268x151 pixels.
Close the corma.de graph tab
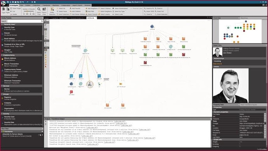tap(96, 18)
